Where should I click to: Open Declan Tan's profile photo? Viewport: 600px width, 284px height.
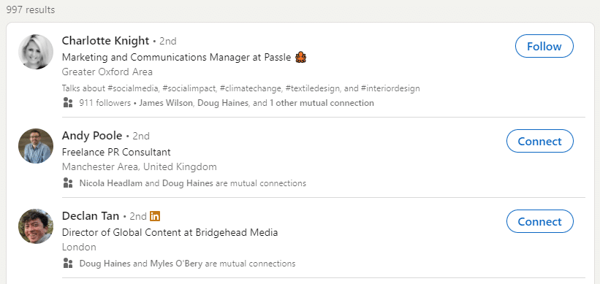(36, 226)
